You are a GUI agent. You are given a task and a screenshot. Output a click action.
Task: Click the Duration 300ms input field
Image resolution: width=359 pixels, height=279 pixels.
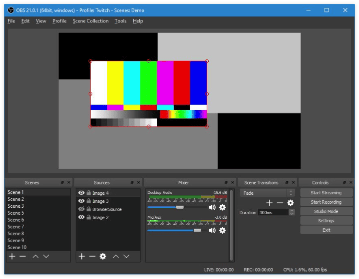[274, 213]
